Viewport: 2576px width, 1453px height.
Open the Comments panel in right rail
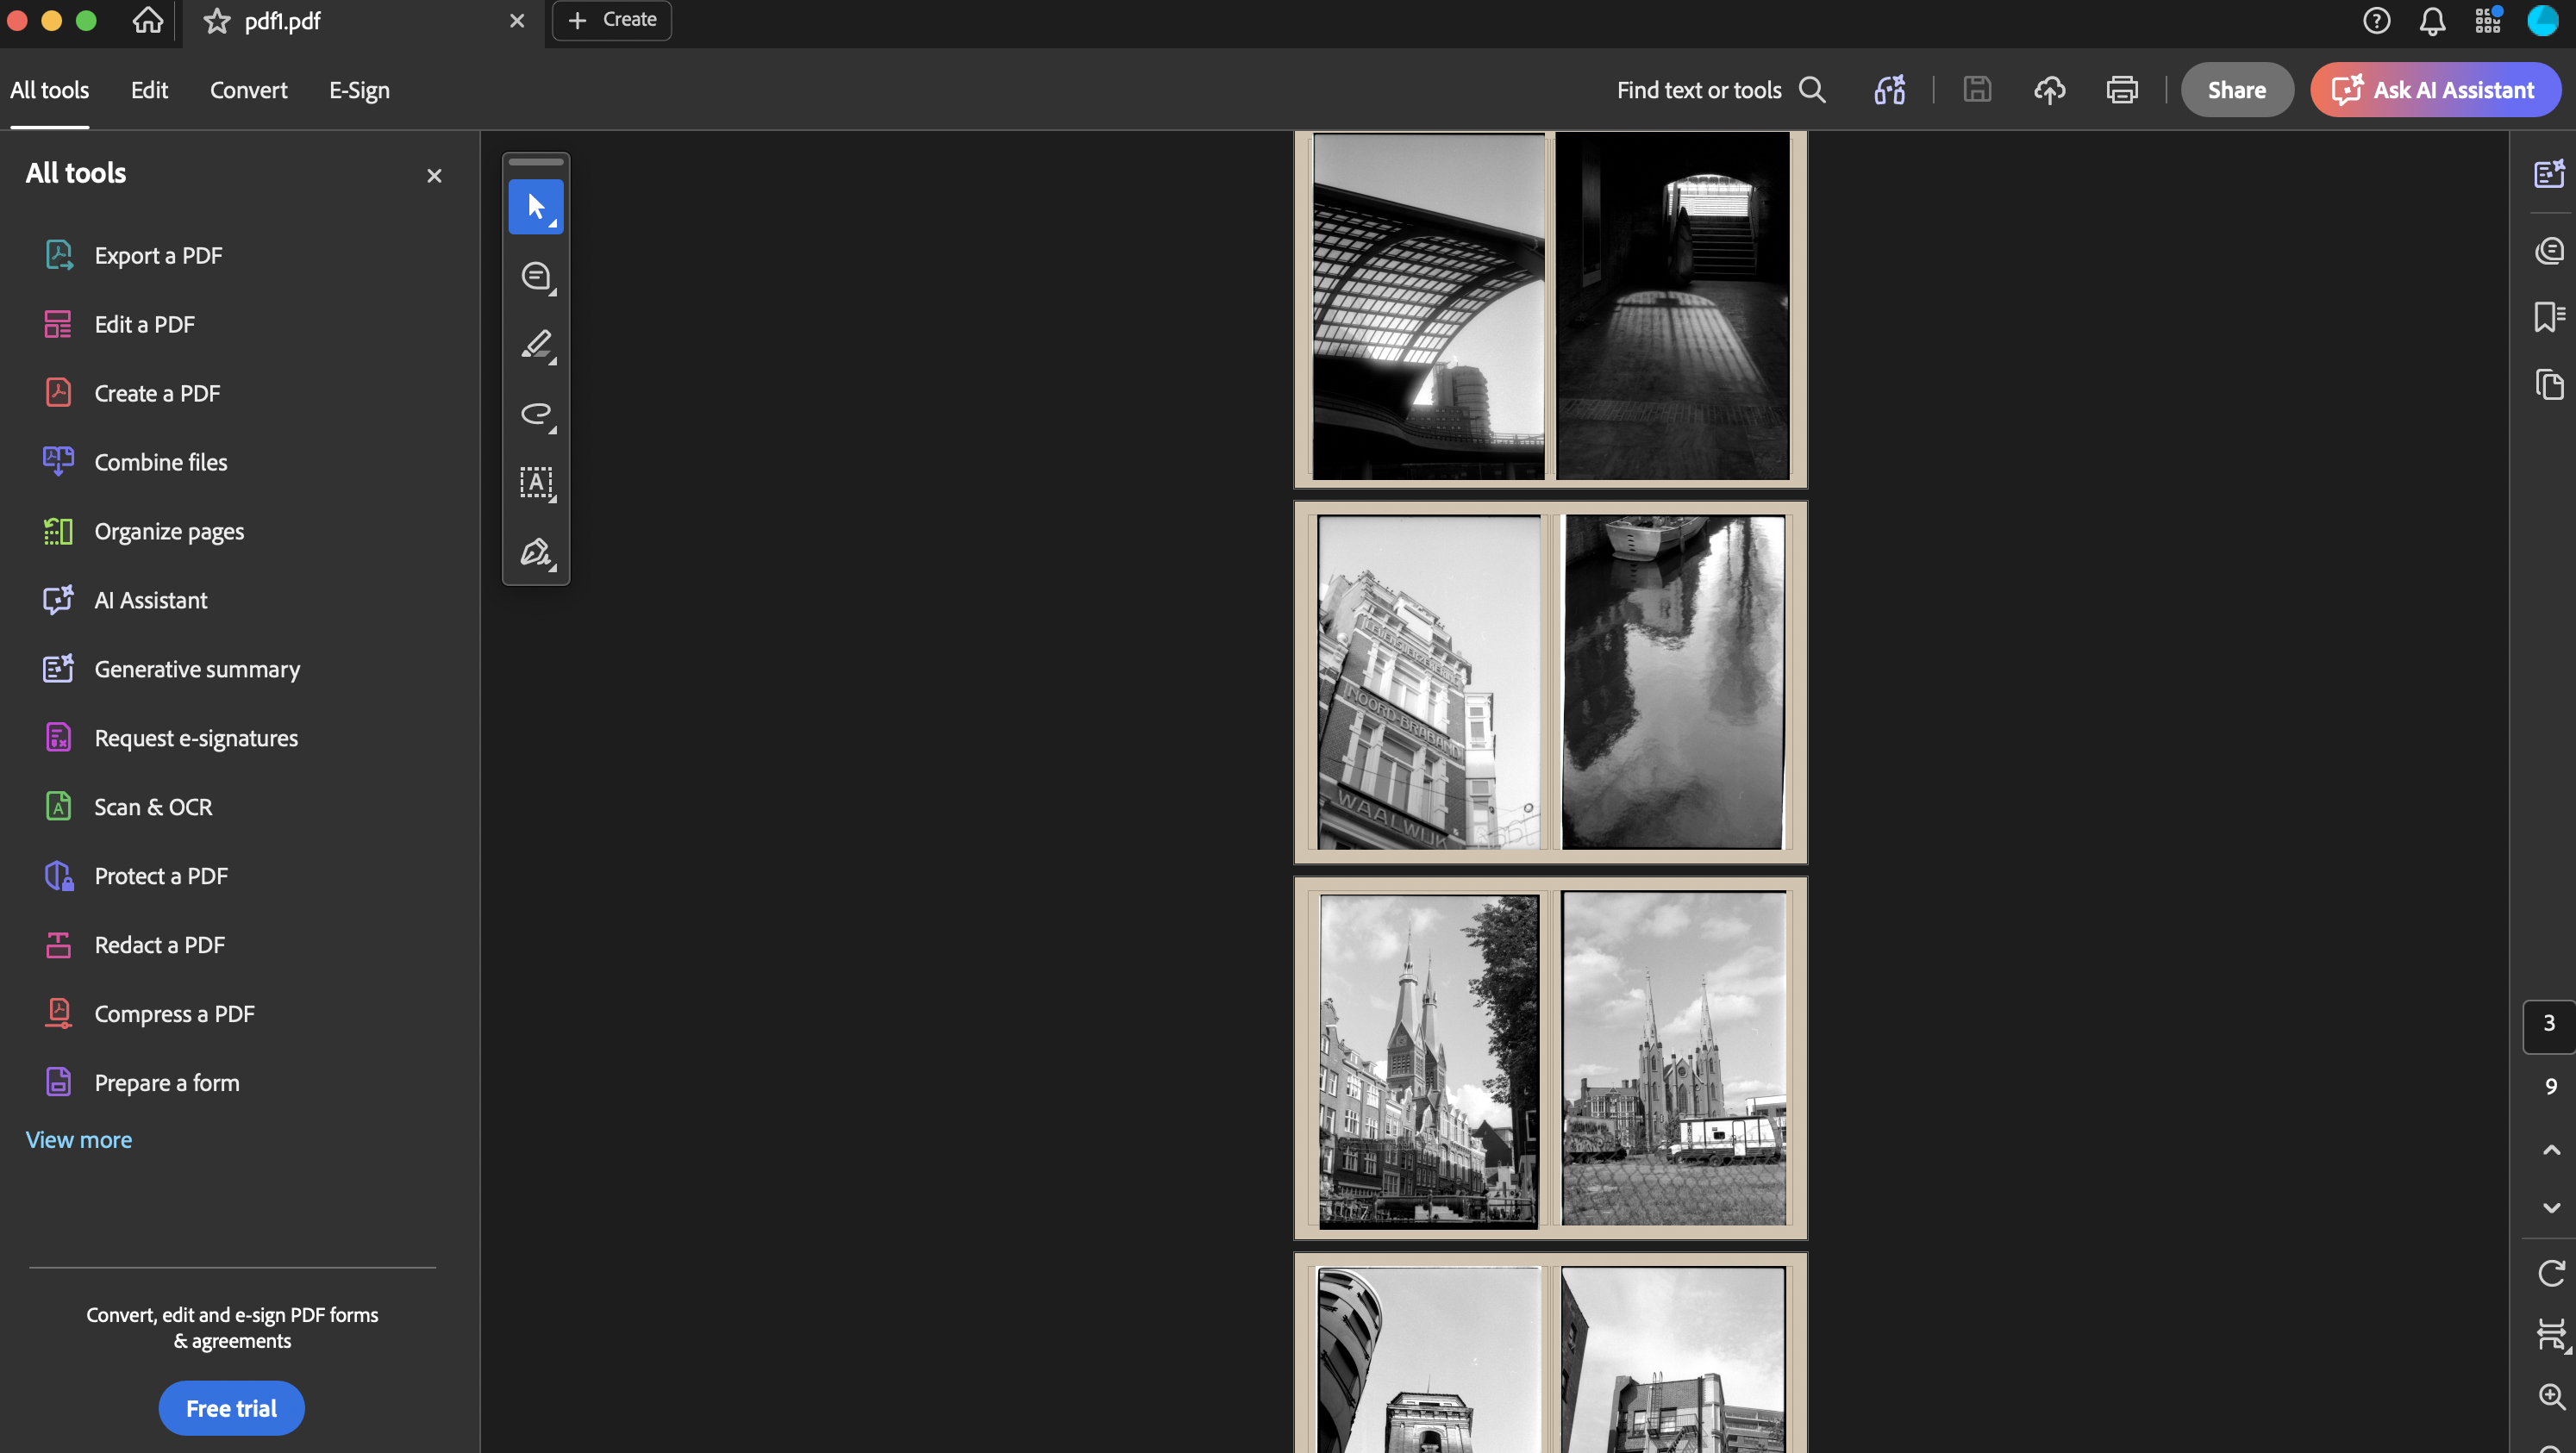2549,250
